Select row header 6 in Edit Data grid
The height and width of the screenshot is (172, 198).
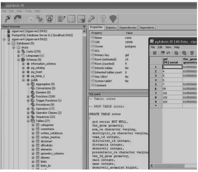[156, 89]
